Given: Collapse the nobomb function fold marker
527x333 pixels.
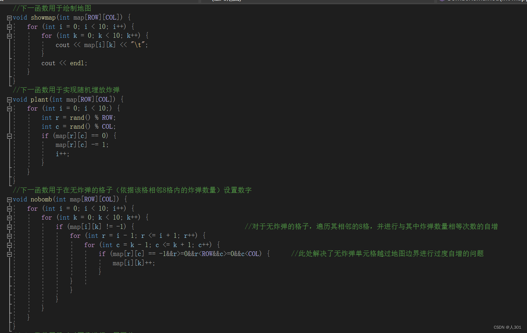Looking at the screenshot, I should click(9, 200).
